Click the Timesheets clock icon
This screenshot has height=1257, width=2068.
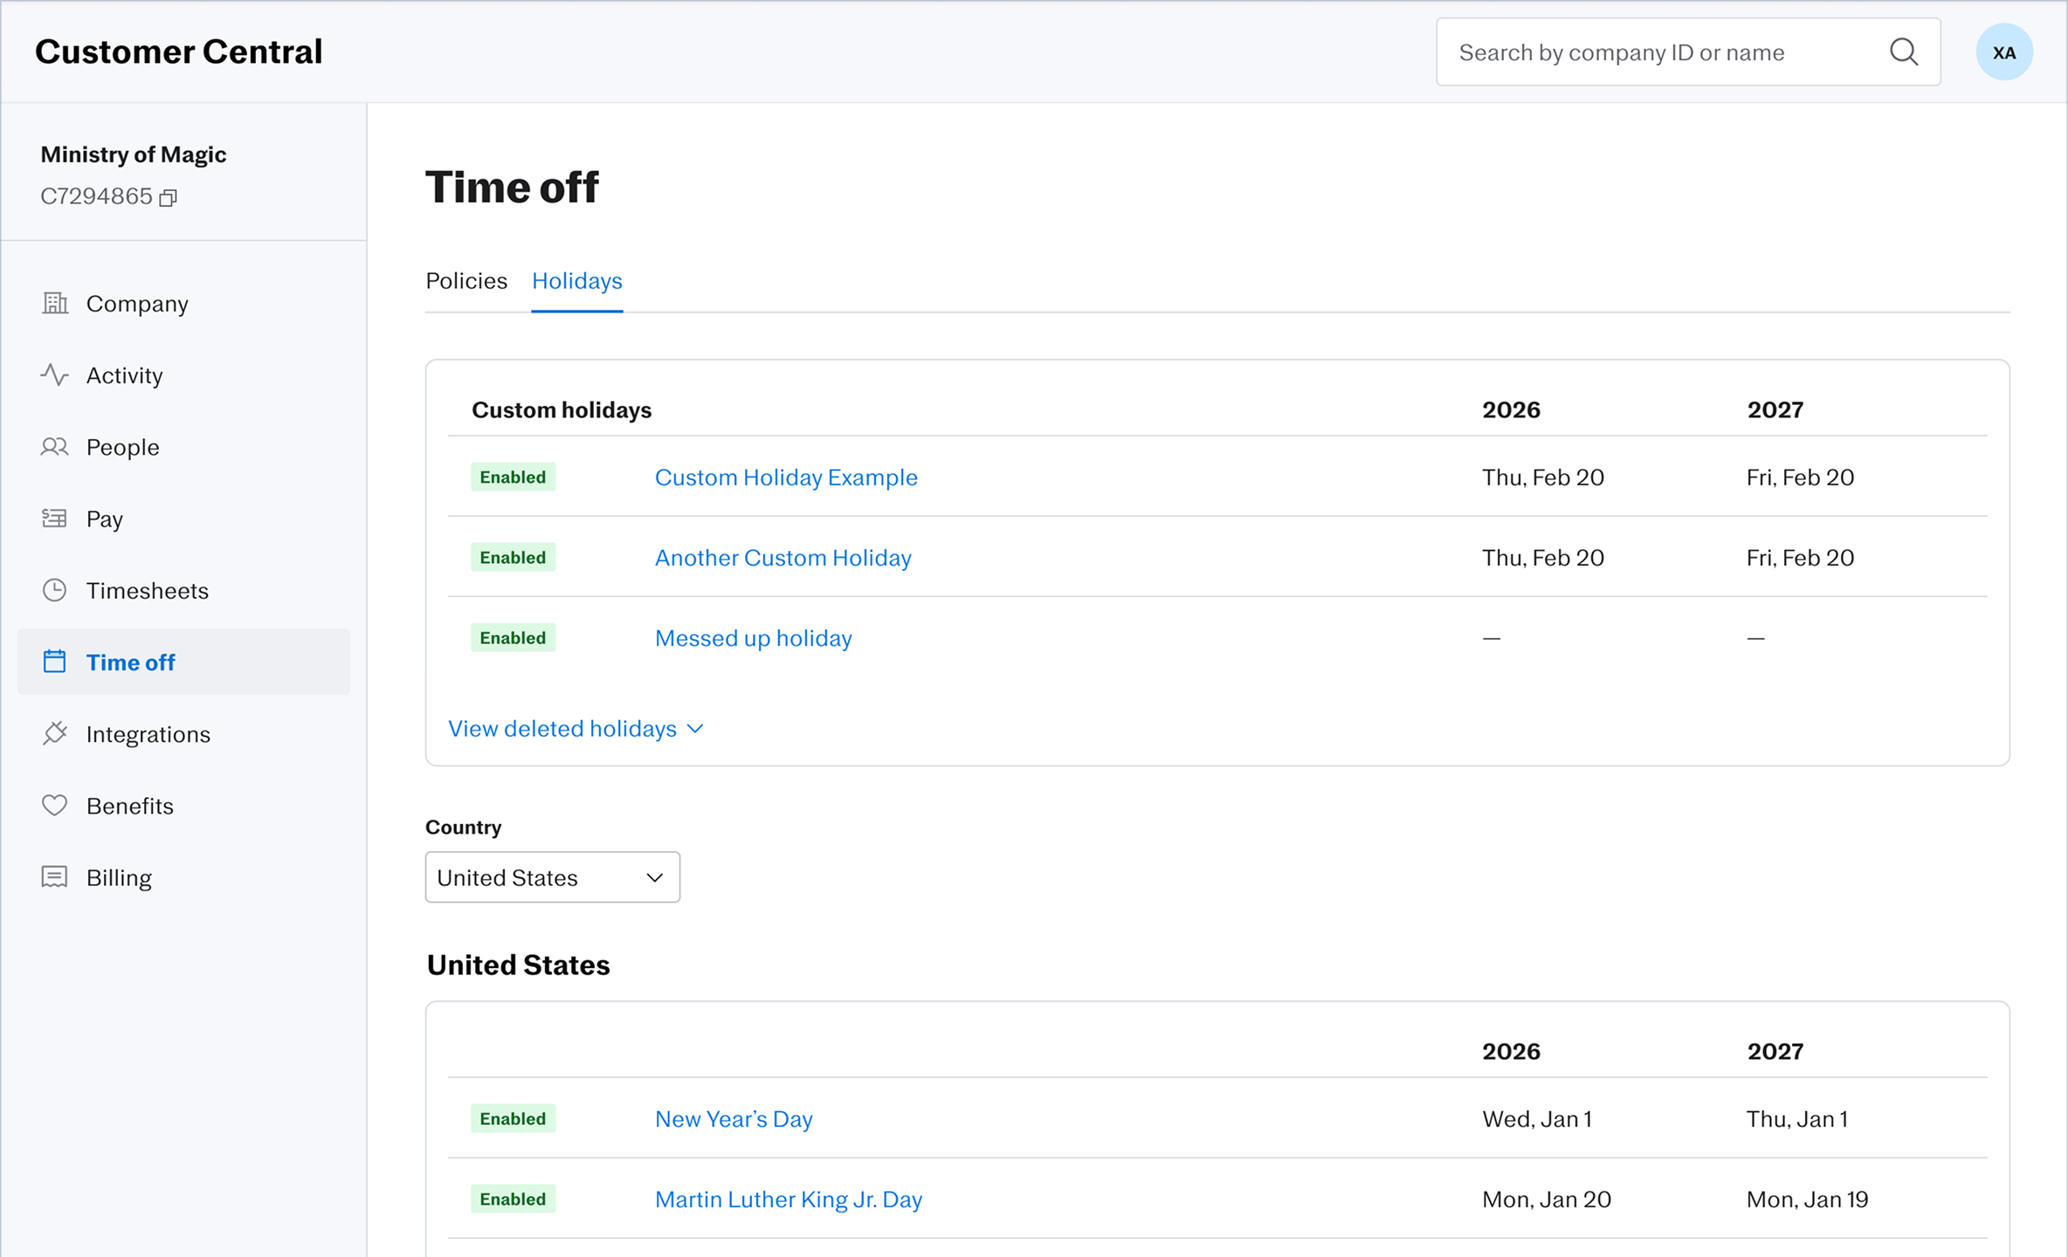click(x=55, y=590)
